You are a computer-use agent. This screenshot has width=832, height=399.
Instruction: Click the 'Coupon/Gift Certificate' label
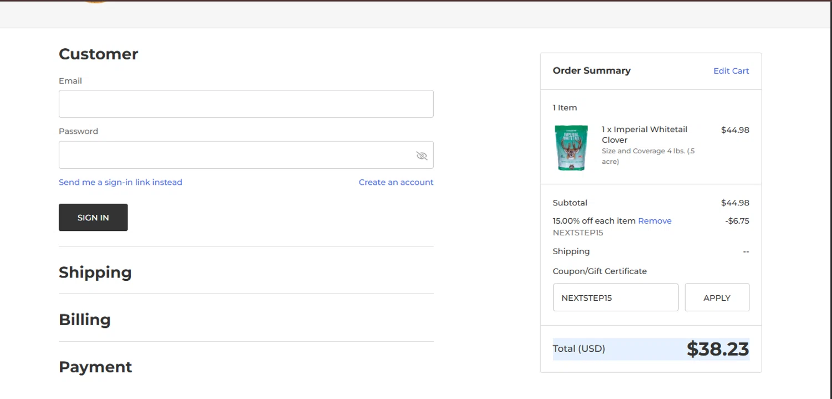pos(600,271)
